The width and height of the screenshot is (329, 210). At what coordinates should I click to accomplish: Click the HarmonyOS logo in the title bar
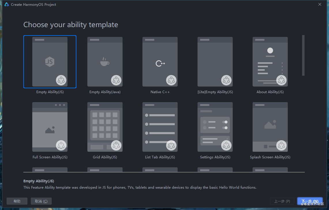point(7,4)
